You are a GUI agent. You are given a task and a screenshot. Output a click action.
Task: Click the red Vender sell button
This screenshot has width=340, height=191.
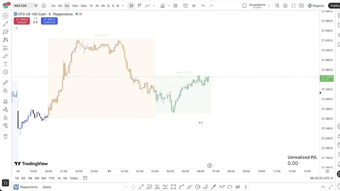[x=22, y=21]
